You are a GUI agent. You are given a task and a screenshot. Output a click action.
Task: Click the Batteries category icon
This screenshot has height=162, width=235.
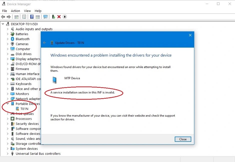point(12,34)
